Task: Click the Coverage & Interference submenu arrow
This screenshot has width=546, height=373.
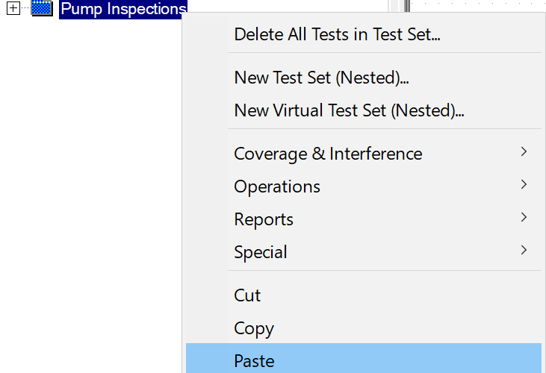Action: click(x=524, y=151)
